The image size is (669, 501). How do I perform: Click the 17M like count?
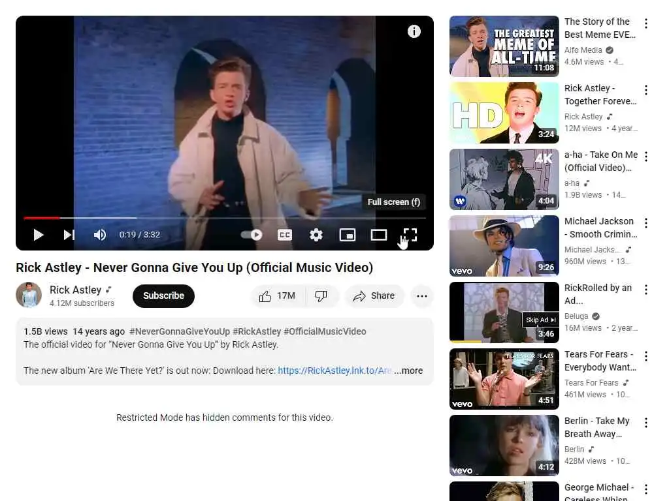pos(286,296)
